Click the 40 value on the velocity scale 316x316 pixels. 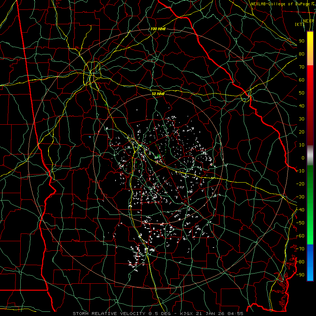tap(302, 106)
